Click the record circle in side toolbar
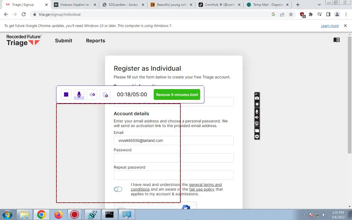This screenshot has height=220, width=352. pyautogui.click(x=257, y=104)
